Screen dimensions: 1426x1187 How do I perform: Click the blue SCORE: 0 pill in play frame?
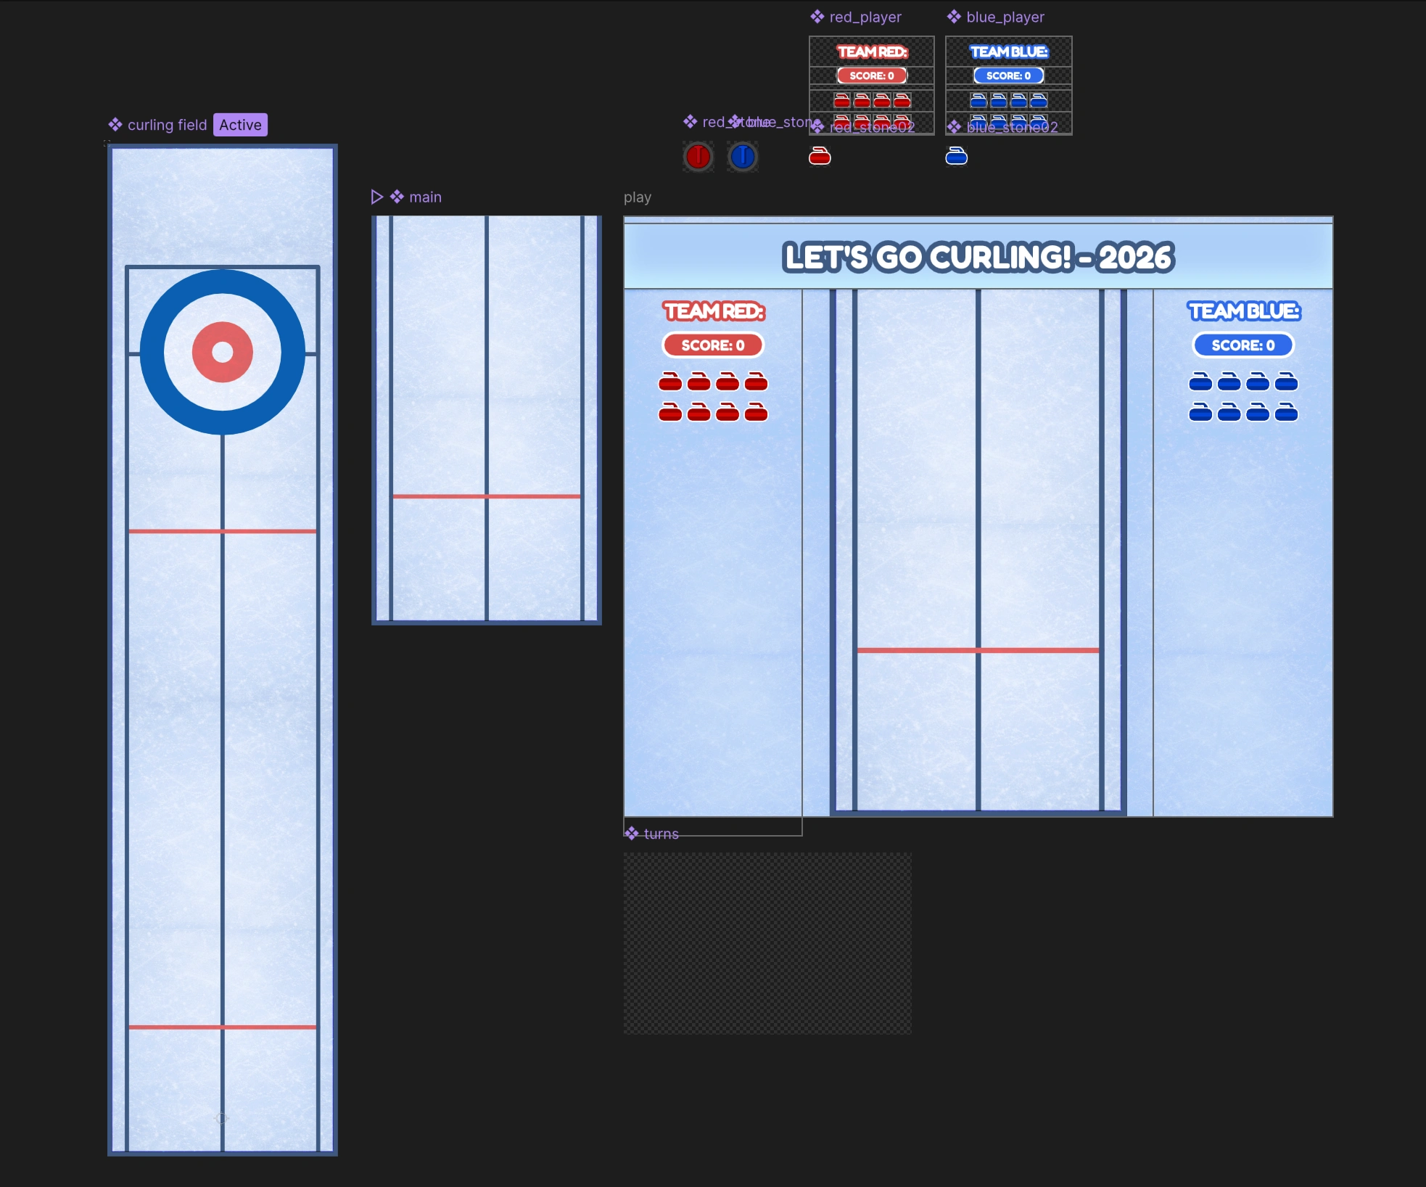tap(1242, 345)
